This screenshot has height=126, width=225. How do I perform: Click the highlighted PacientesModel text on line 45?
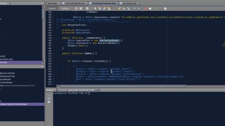109,41
